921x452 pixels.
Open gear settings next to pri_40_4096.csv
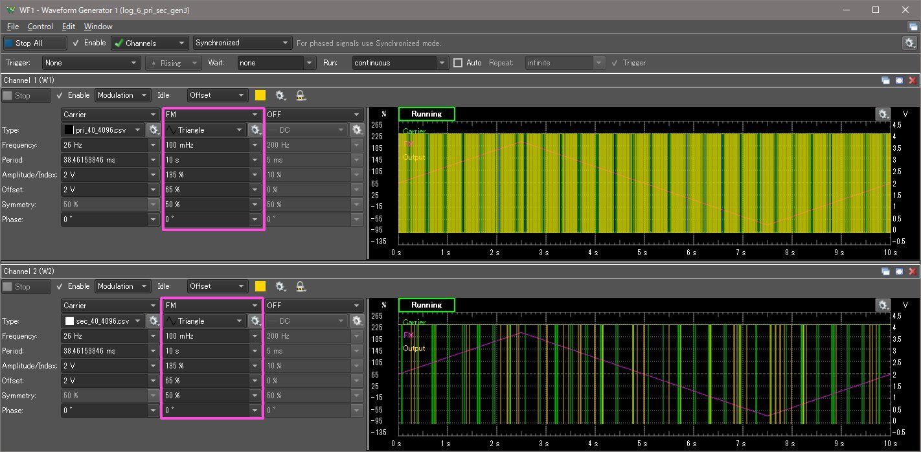(x=153, y=130)
